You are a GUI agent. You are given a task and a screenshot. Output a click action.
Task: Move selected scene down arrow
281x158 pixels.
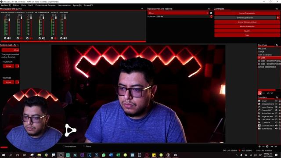[272, 93]
